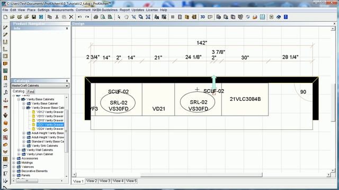
Task: Select the door tool in left sidebar
Action: [x=5, y=78]
